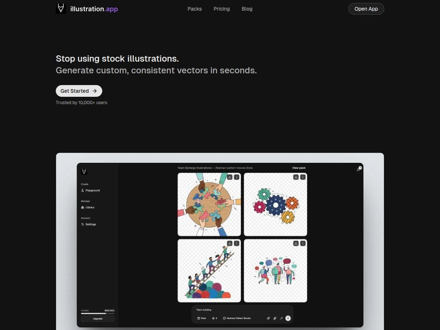This screenshot has height=330, width=440.
Task: Download the puzzle table illustration
Action: tap(230, 177)
